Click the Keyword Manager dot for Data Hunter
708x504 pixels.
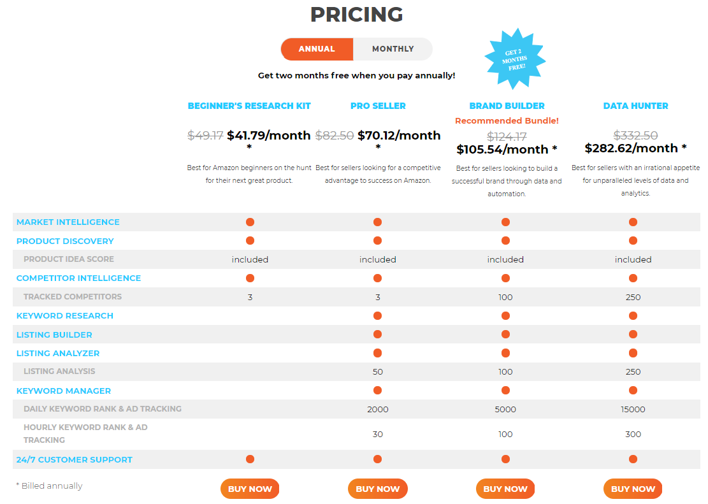tap(633, 390)
